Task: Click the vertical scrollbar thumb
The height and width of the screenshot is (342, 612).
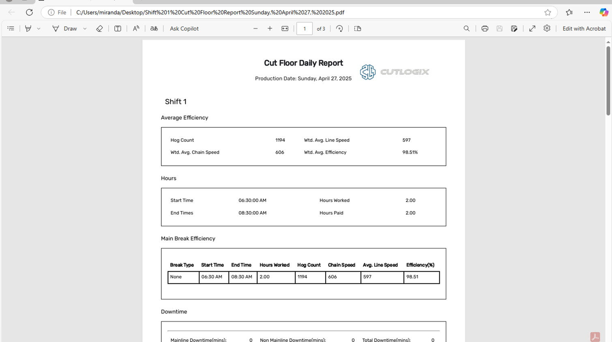Action: [x=608, y=81]
